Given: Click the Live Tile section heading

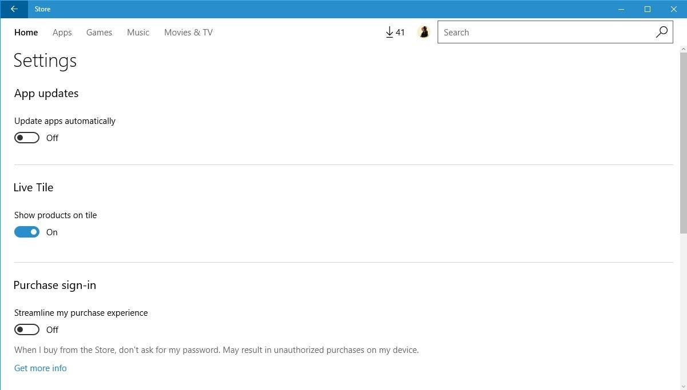Looking at the screenshot, I should [34, 187].
